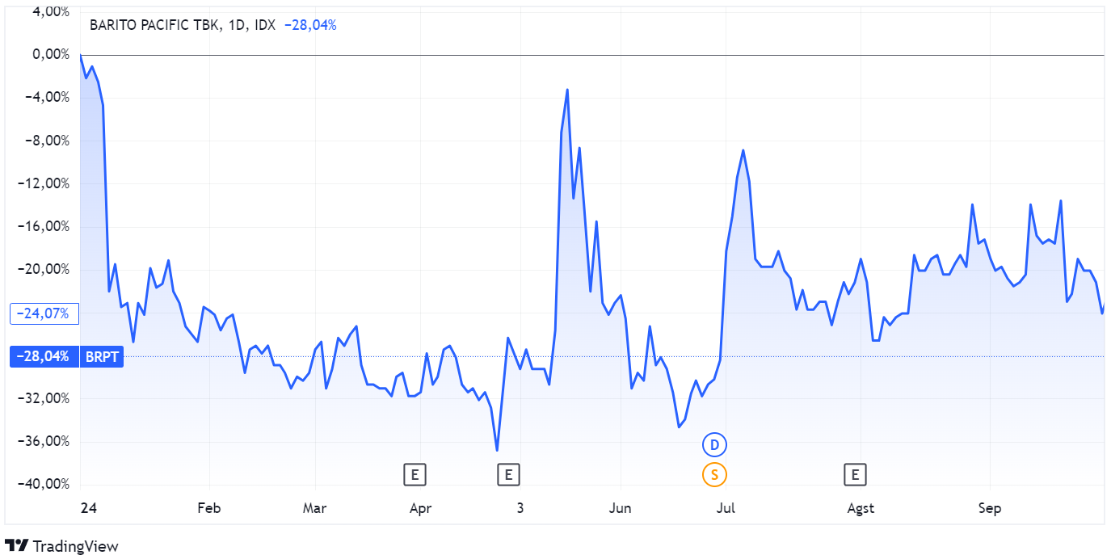Open the earnings marker before 3 May
This screenshot has width=1111, height=555.
pyautogui.click(x=507, y=474)
